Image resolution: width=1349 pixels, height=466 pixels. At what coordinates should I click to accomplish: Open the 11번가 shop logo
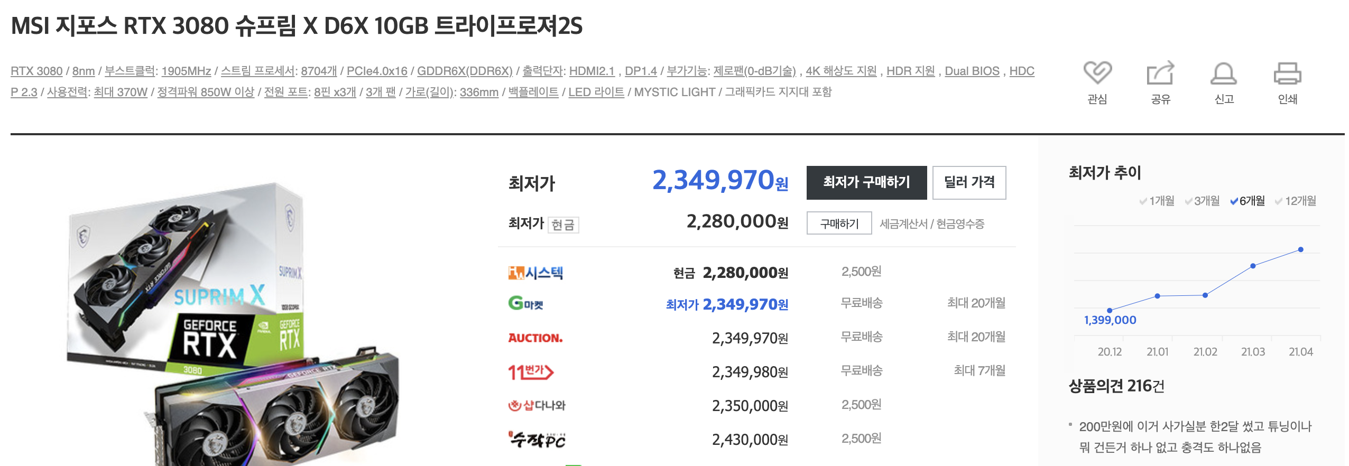click(531, 371)
